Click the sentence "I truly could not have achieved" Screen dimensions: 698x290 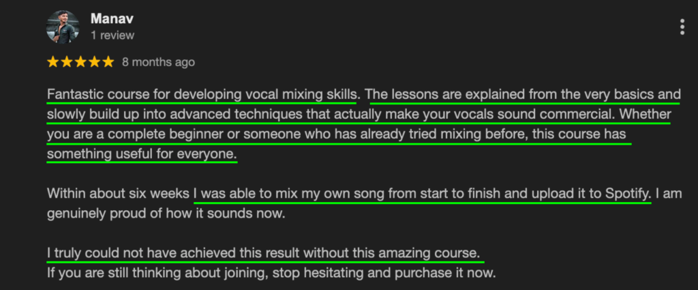(x=264, y=252)
